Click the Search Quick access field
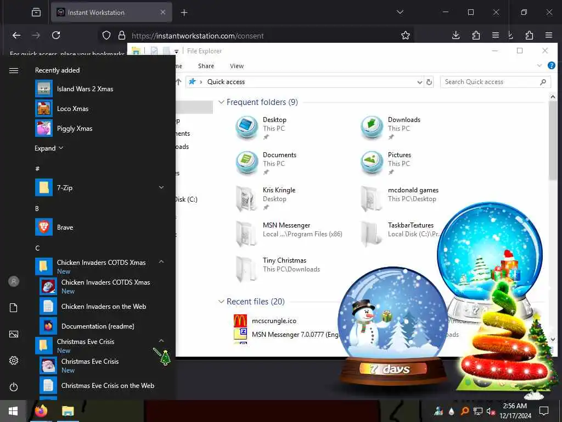The width and height of the screenshot is (562, 422). coord(496,82)
